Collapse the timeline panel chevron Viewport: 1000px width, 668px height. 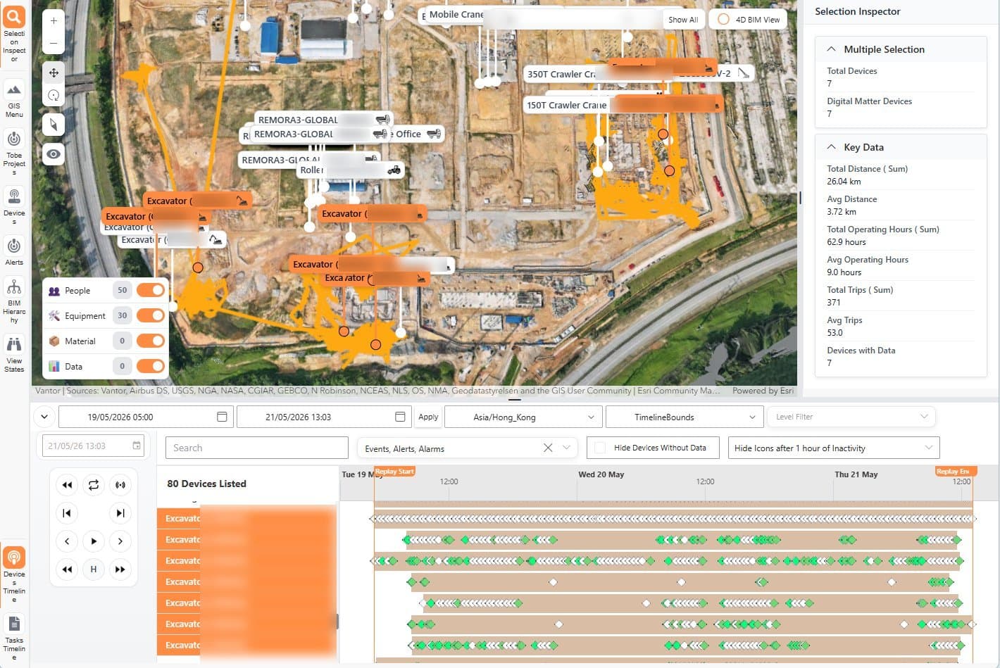pos(44,417)
